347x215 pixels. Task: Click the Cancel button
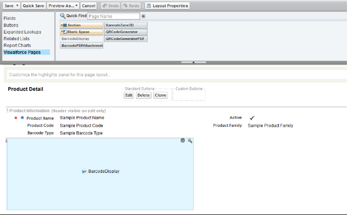pyautogui.click(x=88, y=5)
